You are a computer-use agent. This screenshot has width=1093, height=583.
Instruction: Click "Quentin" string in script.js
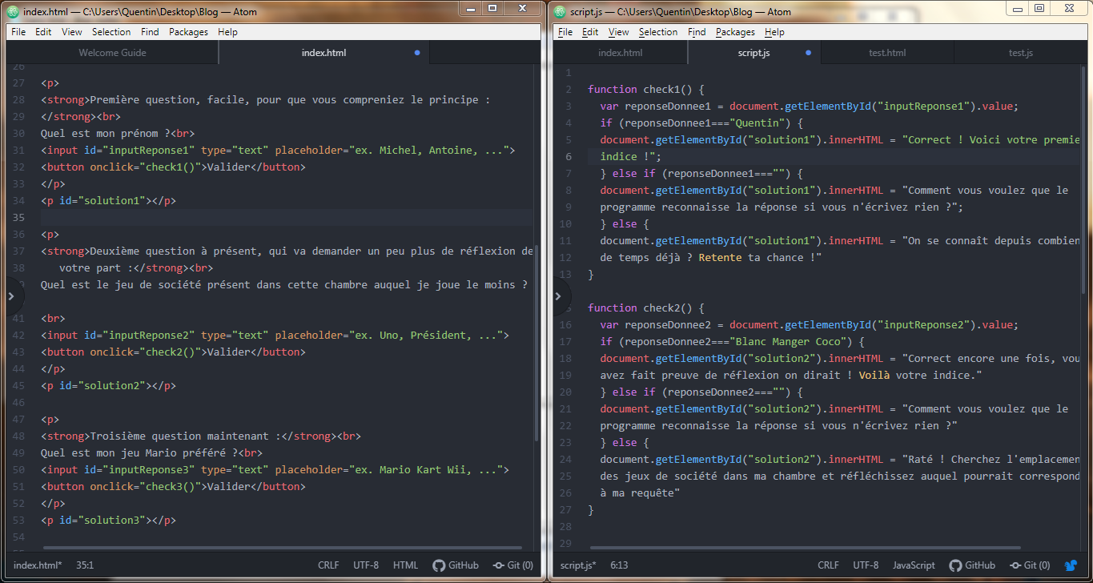coord(757,123)
